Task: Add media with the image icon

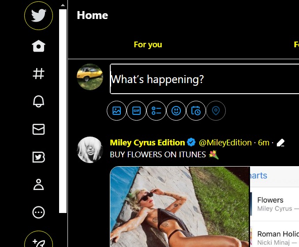Action: (116, 110)
